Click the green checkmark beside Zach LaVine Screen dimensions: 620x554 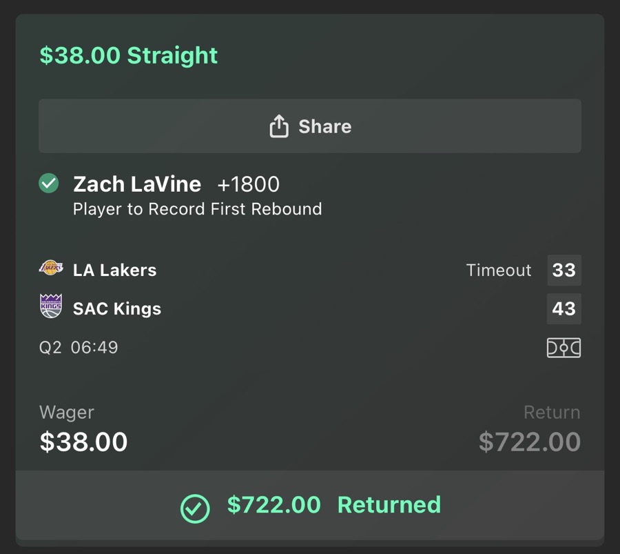point(48,184)
